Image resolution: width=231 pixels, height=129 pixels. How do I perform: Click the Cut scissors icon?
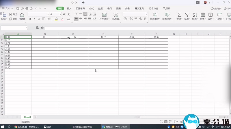pyautogui.click(x=10, y=14)
